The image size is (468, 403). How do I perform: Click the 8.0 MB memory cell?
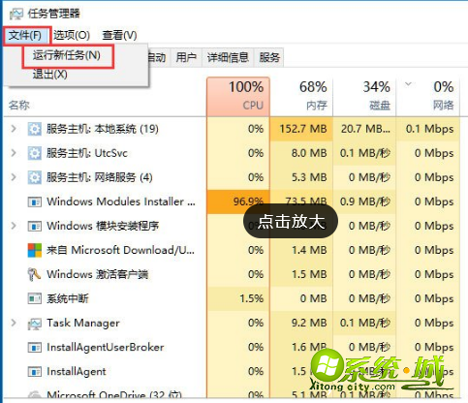point(301,153)
